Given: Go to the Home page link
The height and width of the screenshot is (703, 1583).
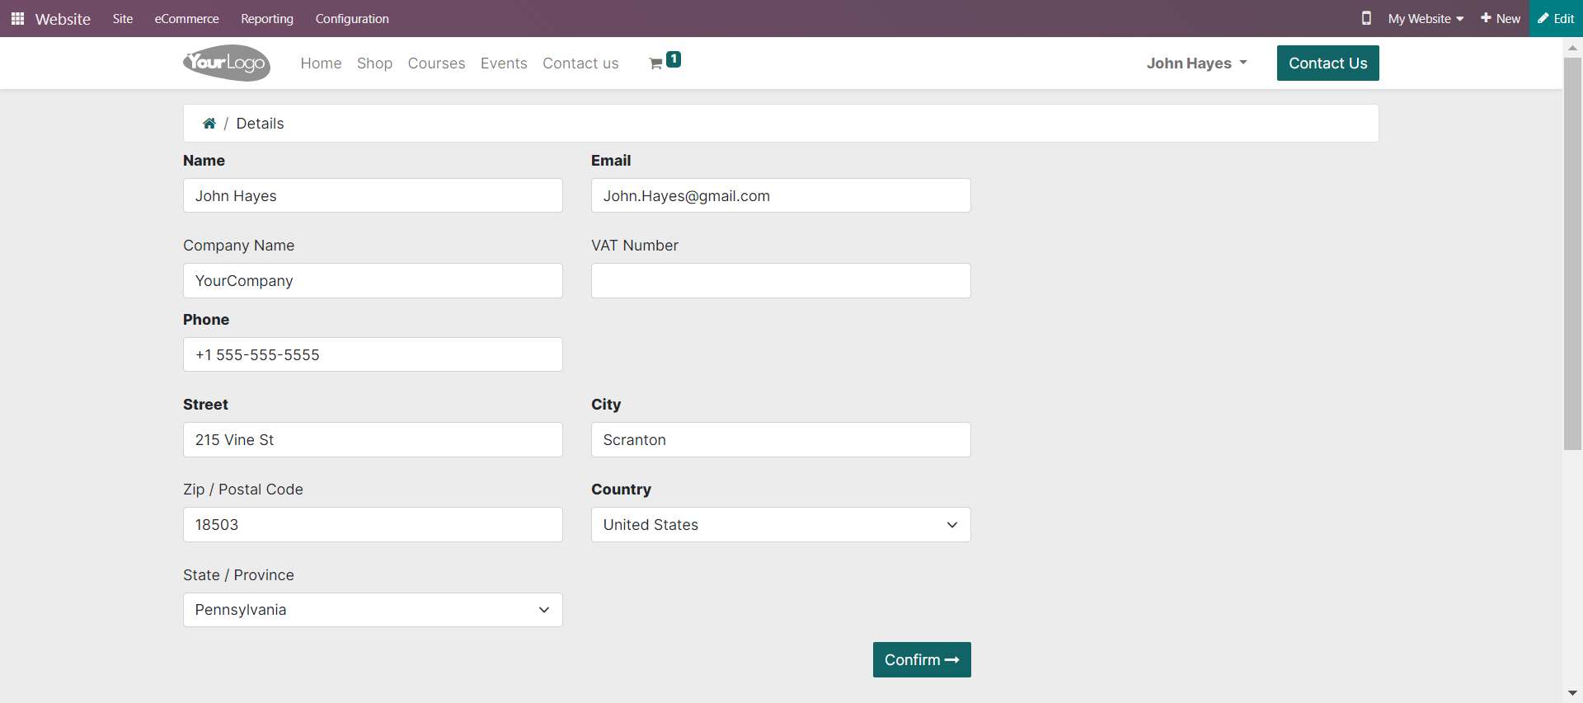Looking at the screenshot, I should click(x=321, y=63).
